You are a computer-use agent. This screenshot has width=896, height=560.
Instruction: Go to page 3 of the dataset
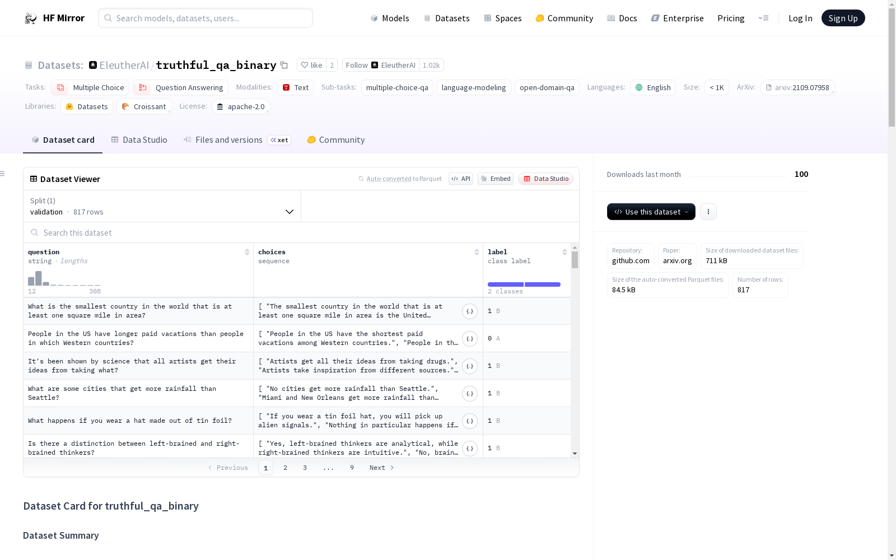point(305,468)
